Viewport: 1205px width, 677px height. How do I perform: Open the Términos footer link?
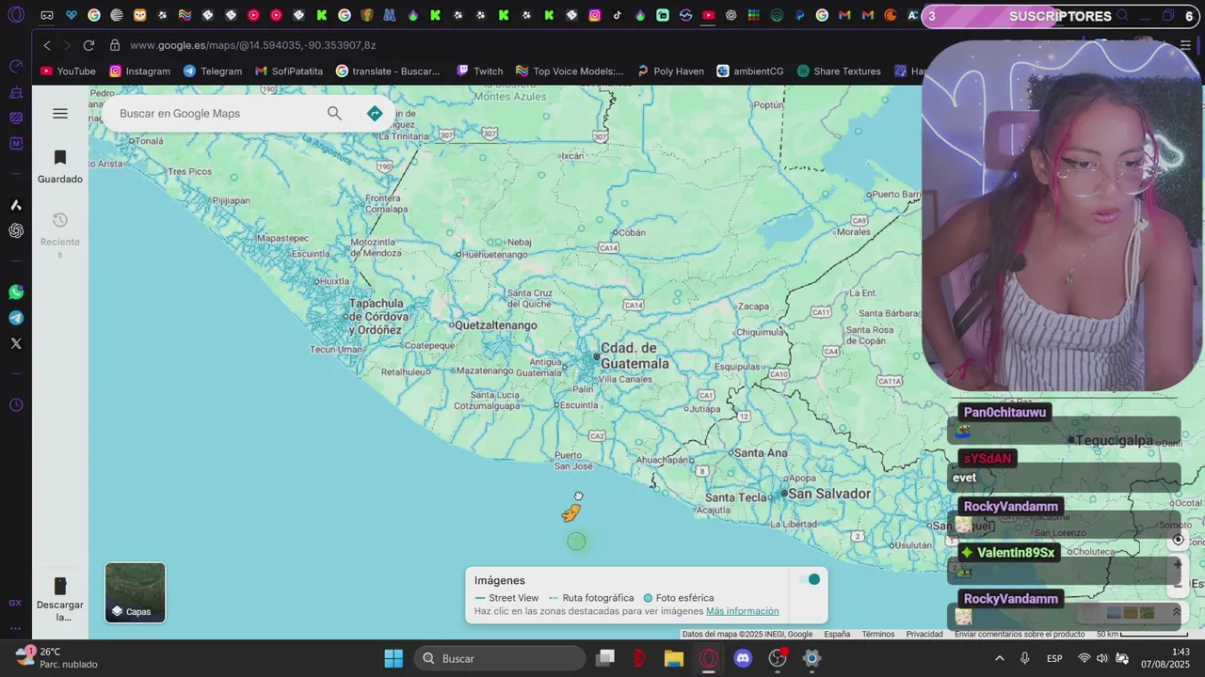(878, 635)
